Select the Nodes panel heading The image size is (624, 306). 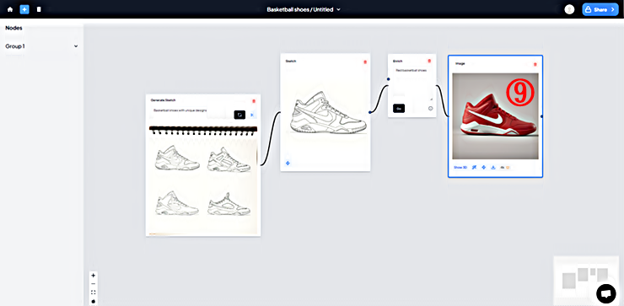[x=14, y=28]
